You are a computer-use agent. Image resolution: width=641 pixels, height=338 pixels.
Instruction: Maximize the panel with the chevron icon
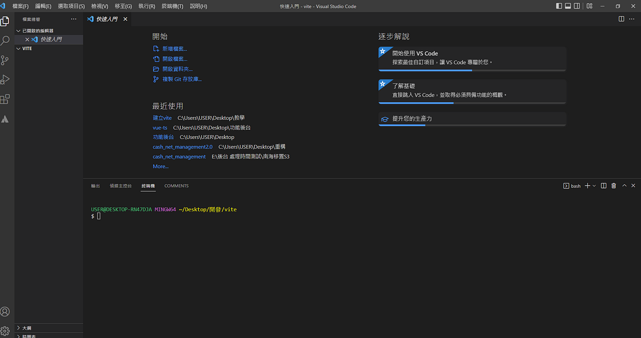pyautogui.click(x=624, y=185)
